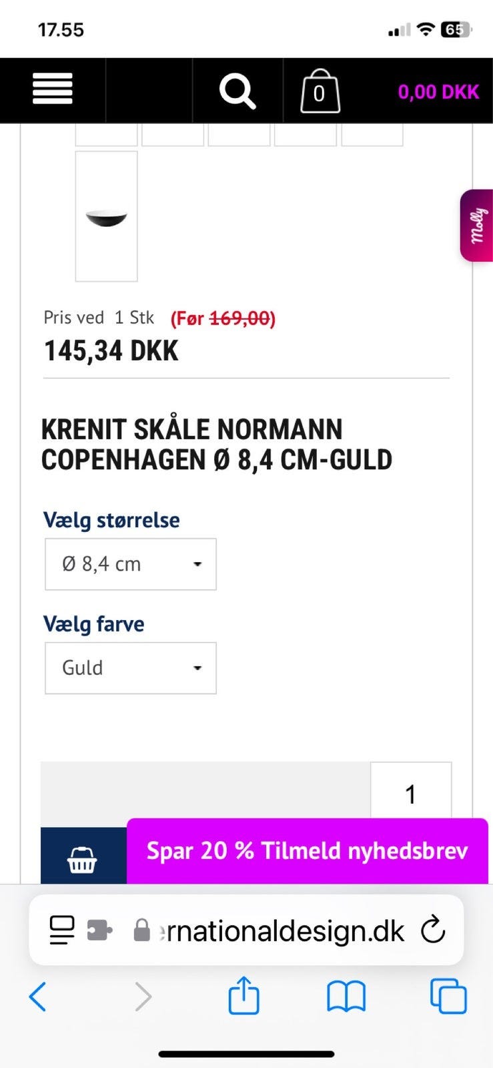Open the Molly side tab
The image size is (493, 1068).
(x=477, y=226)
